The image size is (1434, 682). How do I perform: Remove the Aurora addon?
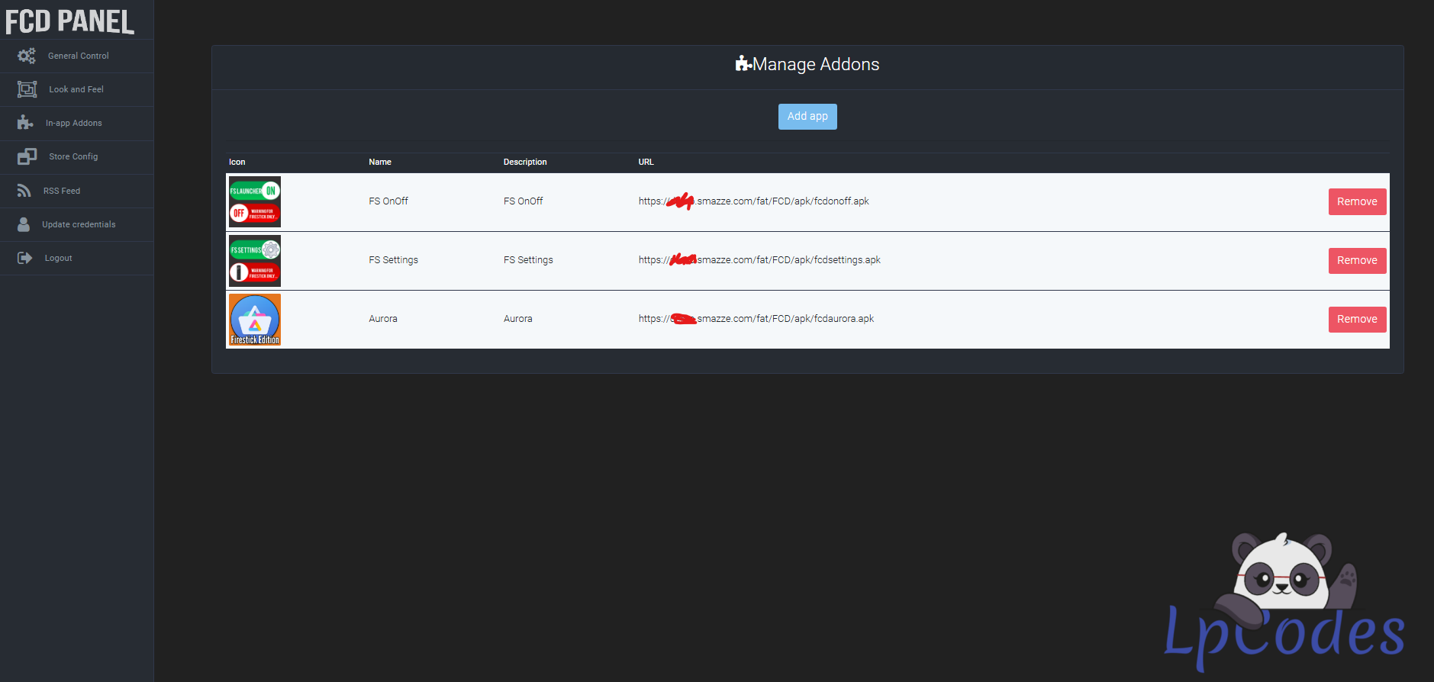click(x=1356, y=319)
